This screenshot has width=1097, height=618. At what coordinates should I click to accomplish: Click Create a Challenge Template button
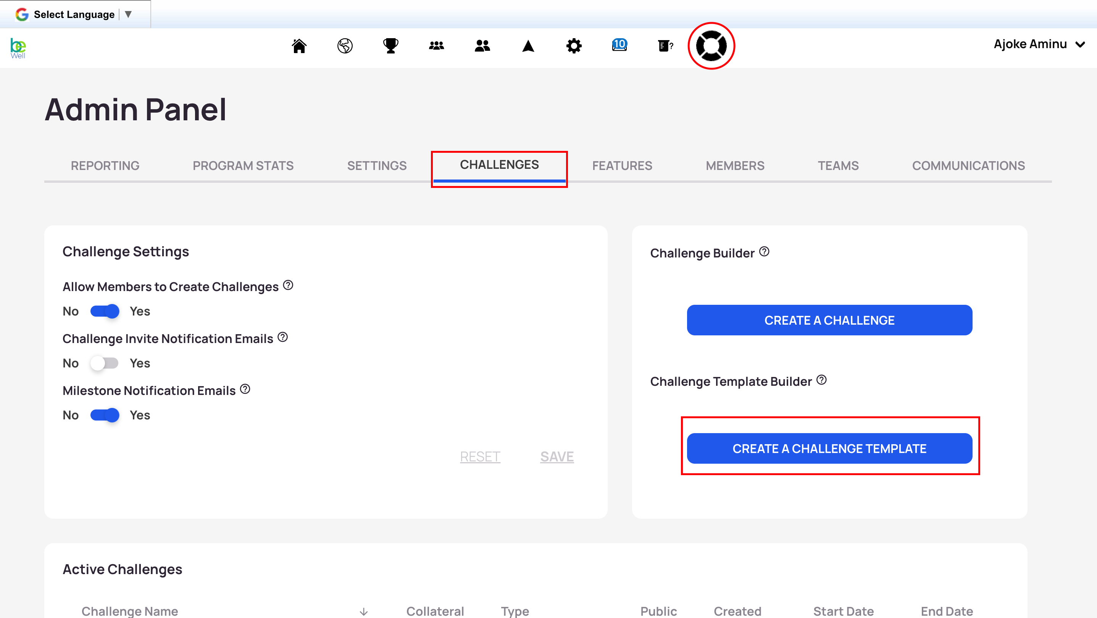pos(829,448)
